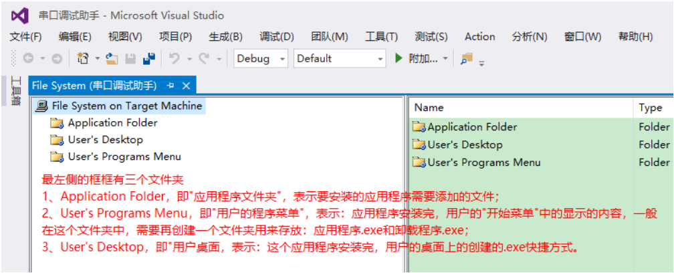The width and height of the screenshot is (674, 273).
Task: Click Application Folder icon in the Name list
Action: click(x=419, y=127)
